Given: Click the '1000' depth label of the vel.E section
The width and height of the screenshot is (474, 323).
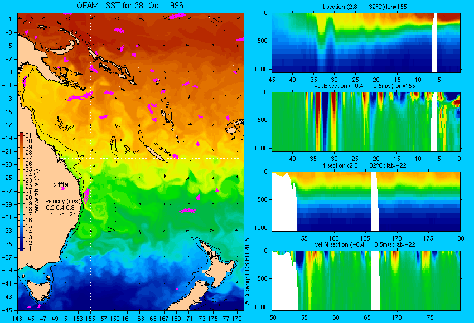Looking at the screenshot, I should pyautogui.click(x=261, y=148).
